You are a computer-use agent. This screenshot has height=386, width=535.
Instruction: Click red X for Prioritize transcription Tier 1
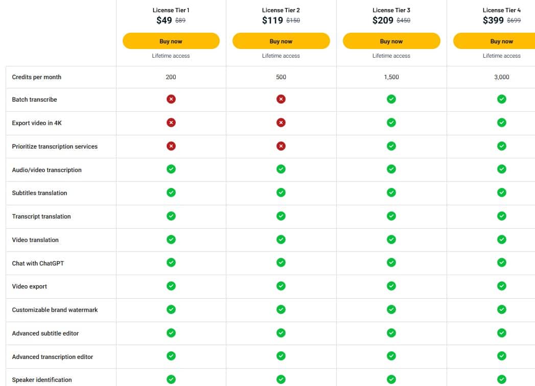point(171,146)
